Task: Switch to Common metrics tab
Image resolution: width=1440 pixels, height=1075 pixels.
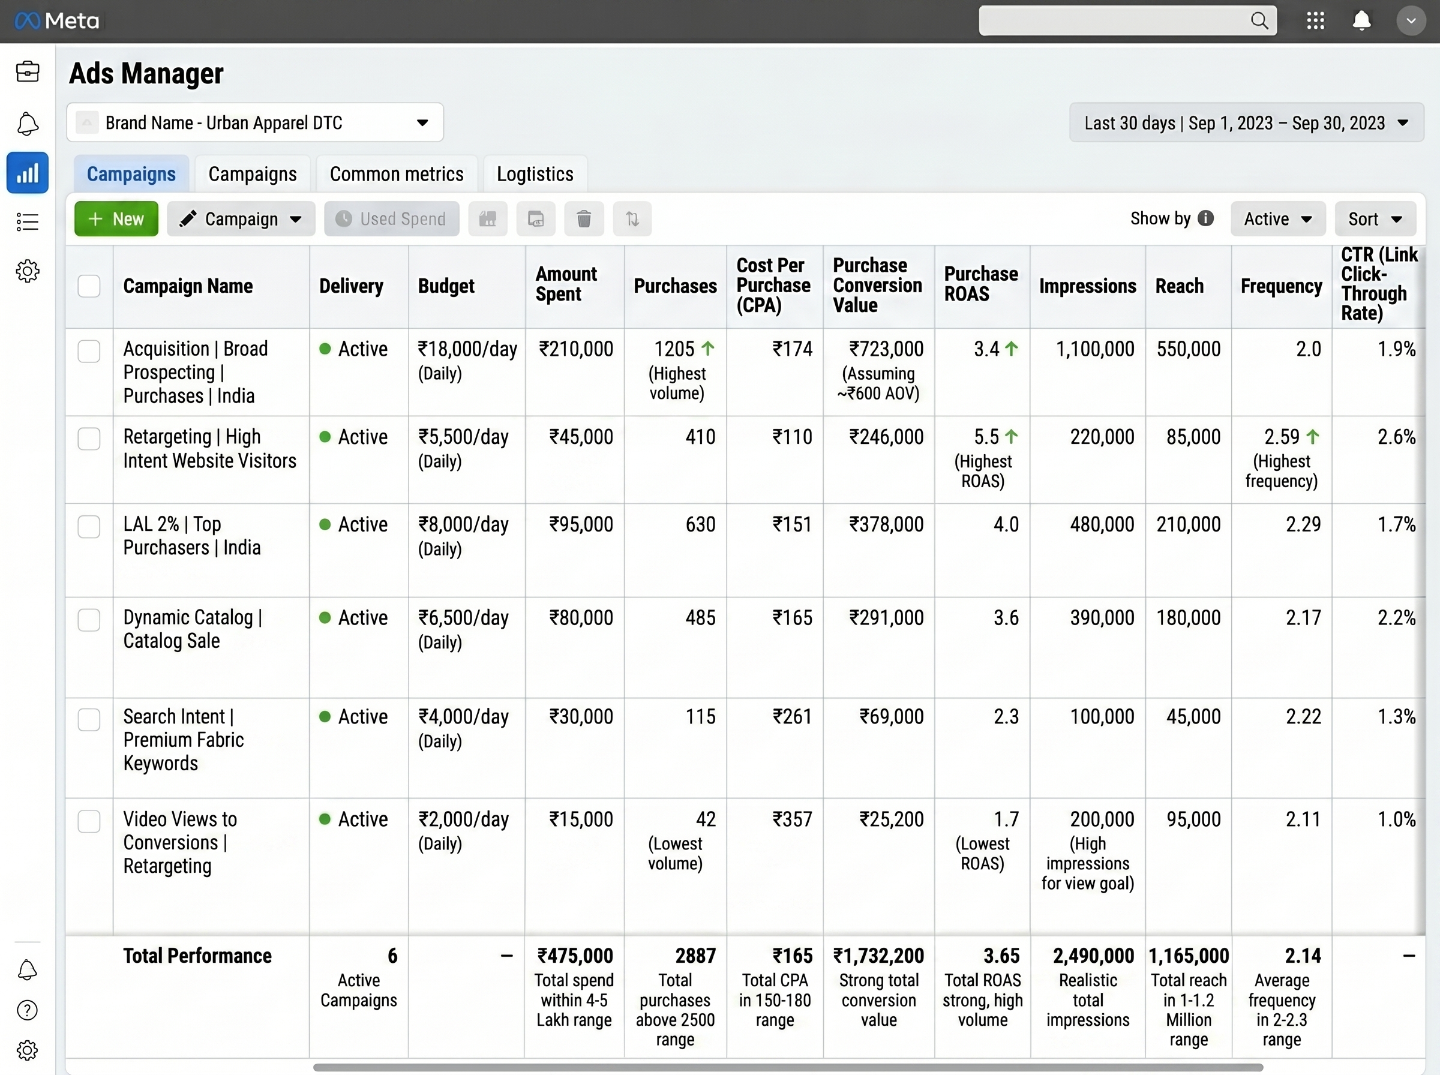Action: coord(397,174)
